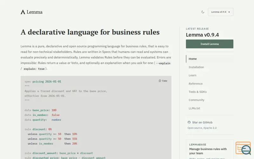Click 'unless quantity >= 50 then 15%' line
The image size is (254, 159).
[x=52, y=139]
